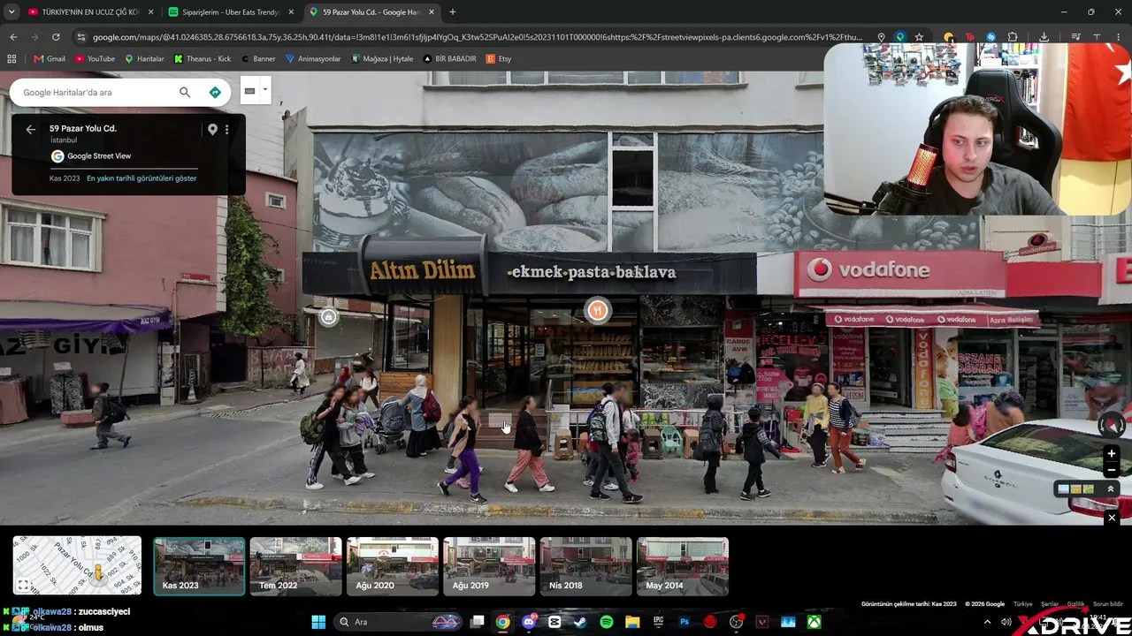The image size is (1132, 636).
Task: Open the Thearus - Kick bookmark
Action: point(203,59)
